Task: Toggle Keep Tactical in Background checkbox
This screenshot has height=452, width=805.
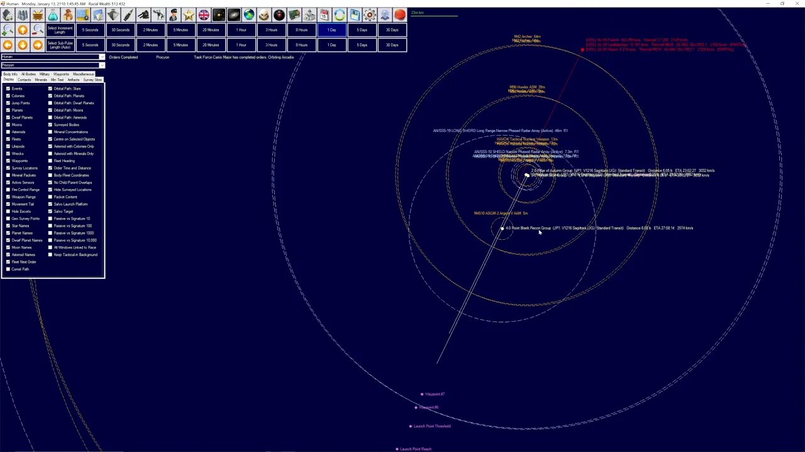Action: click(50, 255)
